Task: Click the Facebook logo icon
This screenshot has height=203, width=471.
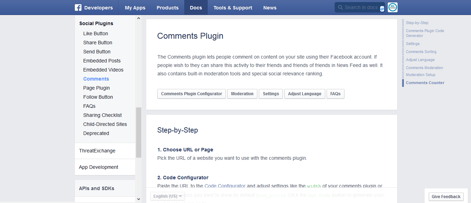Action: (x=78, y=8)
